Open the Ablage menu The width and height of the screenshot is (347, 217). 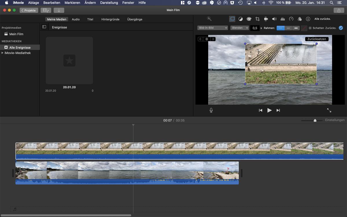[34, 3]
